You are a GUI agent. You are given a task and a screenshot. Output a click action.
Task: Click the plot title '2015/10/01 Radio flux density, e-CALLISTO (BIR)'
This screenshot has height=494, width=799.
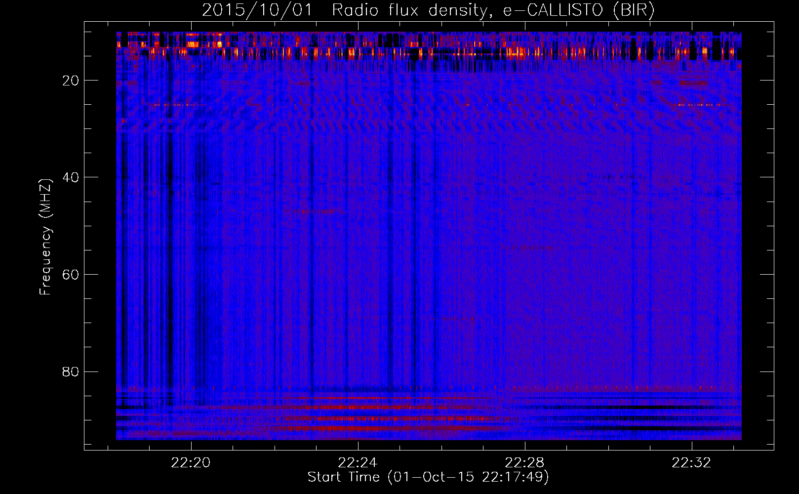428,10
